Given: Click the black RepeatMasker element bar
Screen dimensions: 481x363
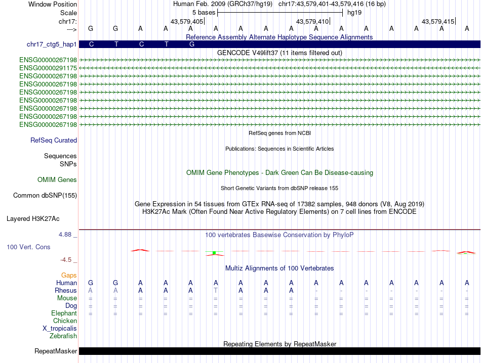Looking at the screenshot, I should pyautogui.click(x=279, y=351).
